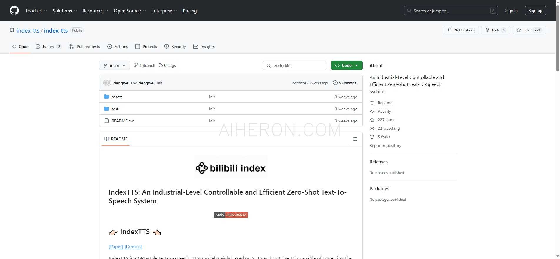Viewport: 560px width, 259px height.
Task: View the 22 watching link
Action: point(389,128)
